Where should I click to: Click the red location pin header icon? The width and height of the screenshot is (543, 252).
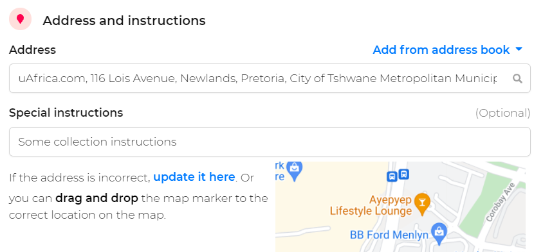[21, 19]
